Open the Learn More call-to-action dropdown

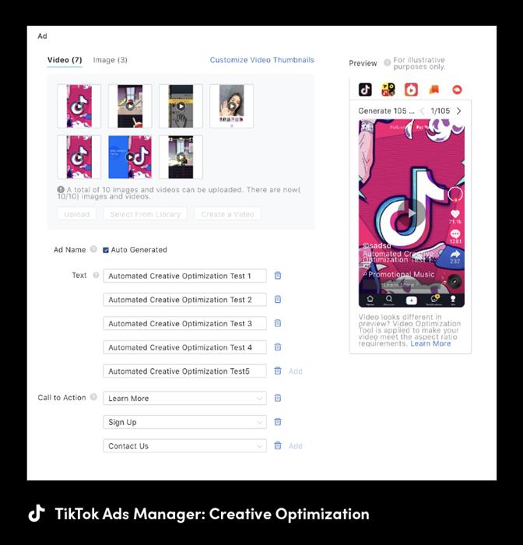[x=184, y=399]
